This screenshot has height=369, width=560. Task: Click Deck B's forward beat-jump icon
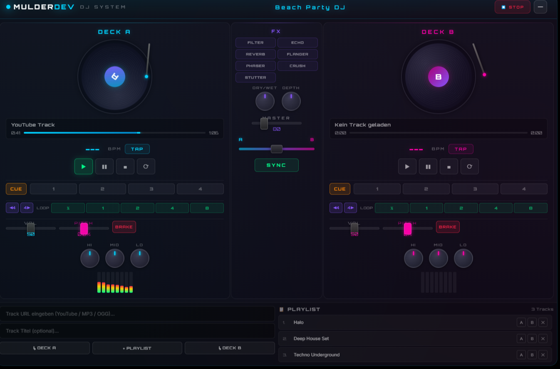350,208
